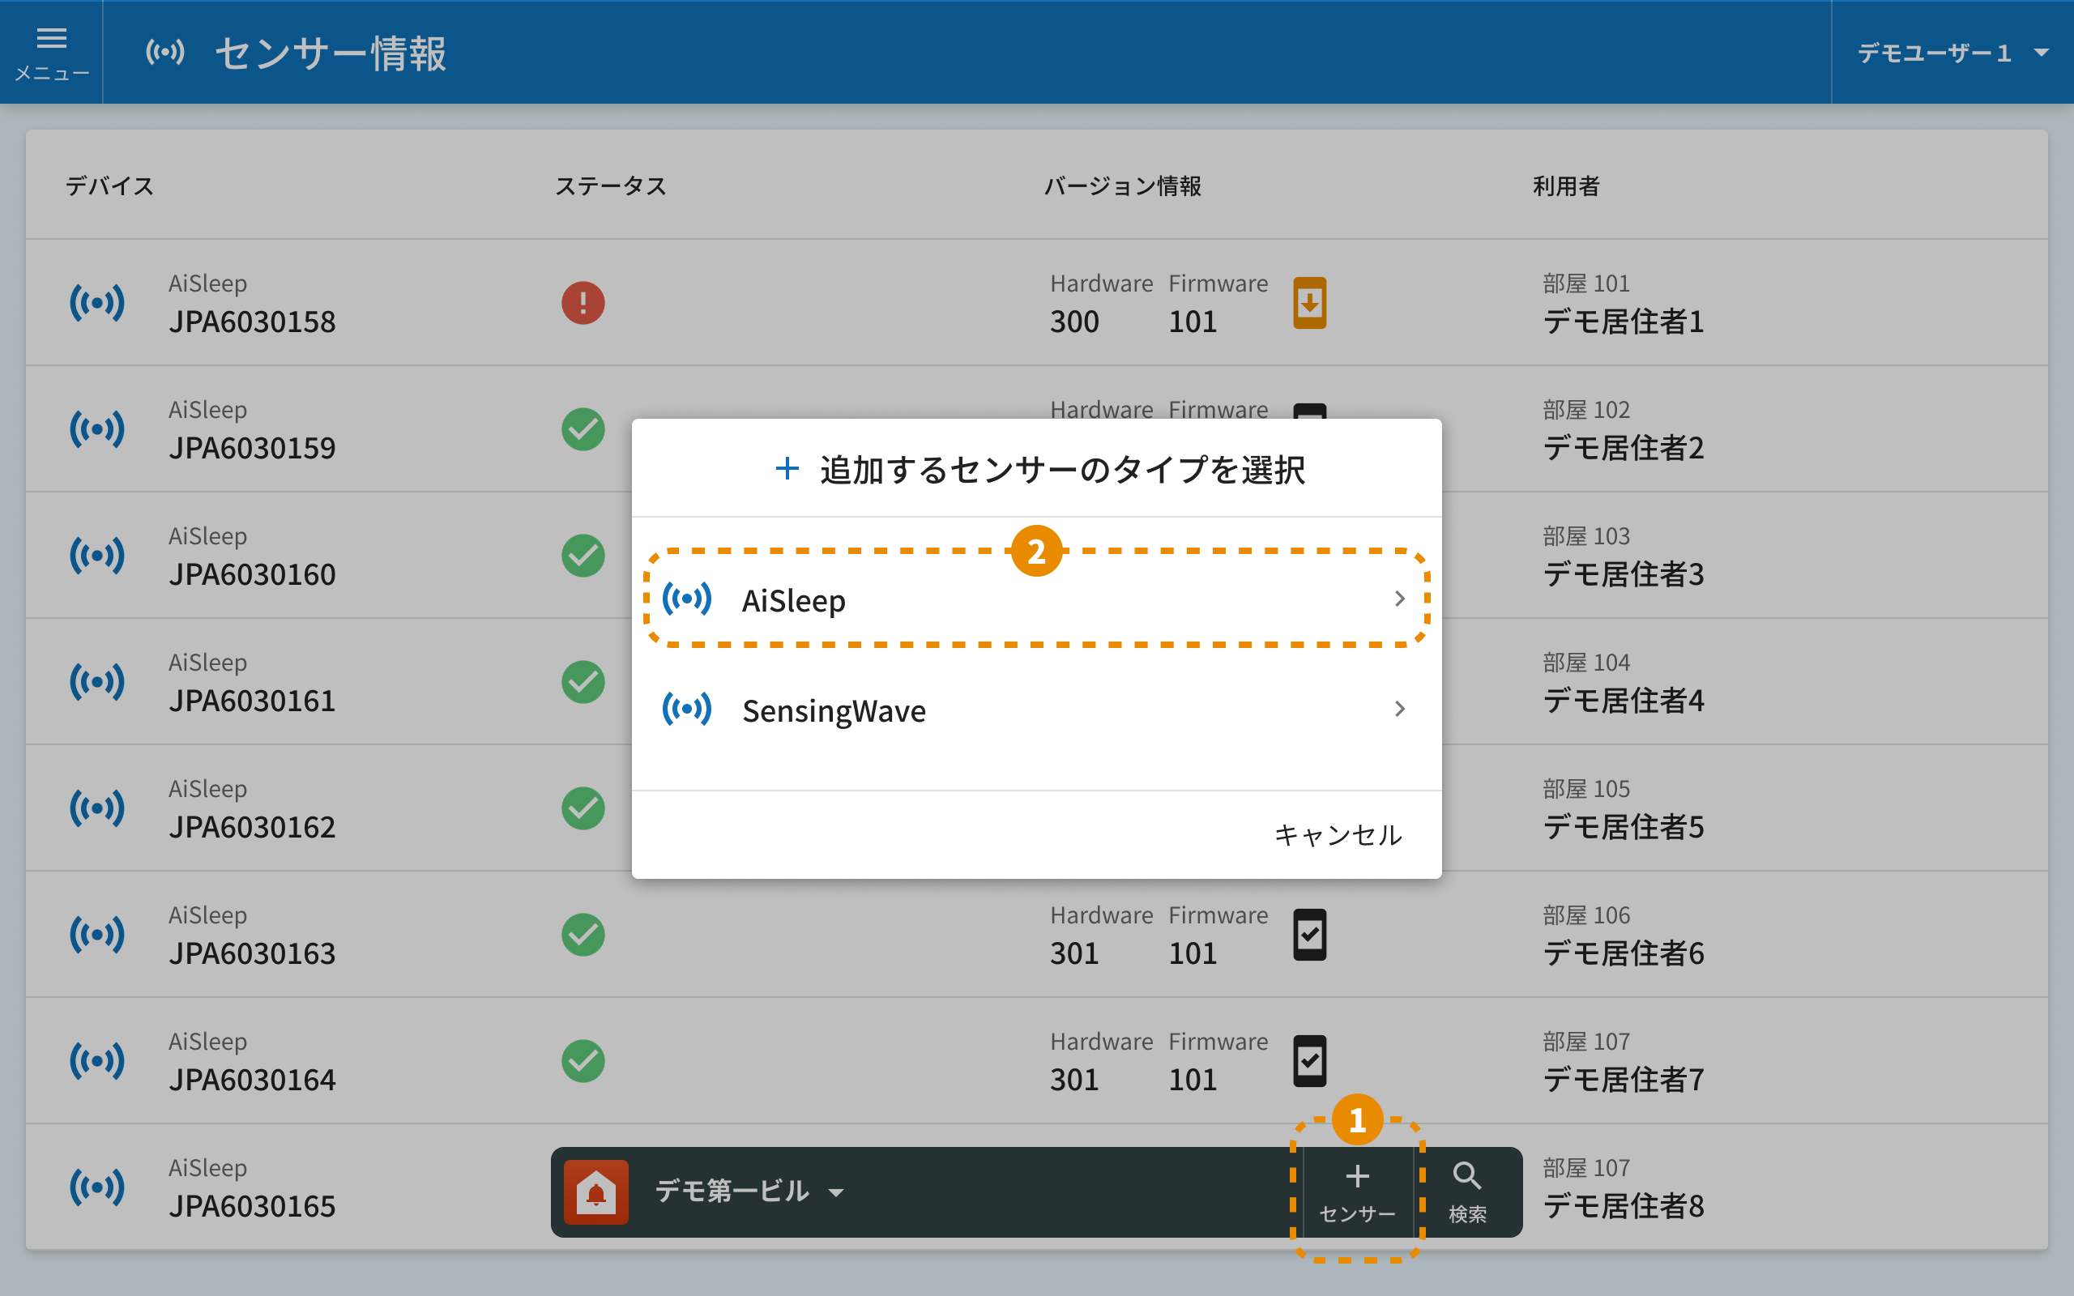Screen dimensions: 2074x1296
Task: Click the plus センサー add button
Action: [x=1357, y=1192]
